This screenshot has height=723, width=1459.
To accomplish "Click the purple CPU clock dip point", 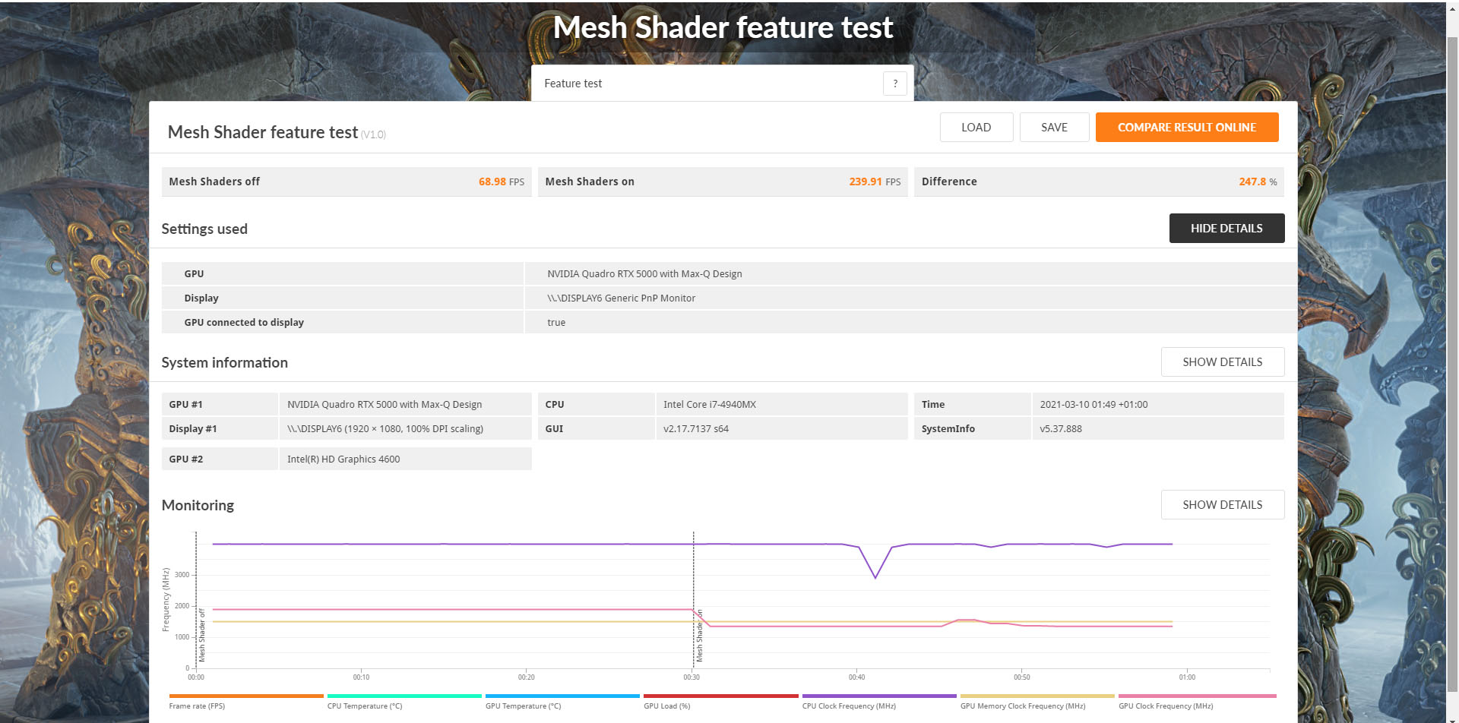I will pyautogui.click(x=875, y=578).
